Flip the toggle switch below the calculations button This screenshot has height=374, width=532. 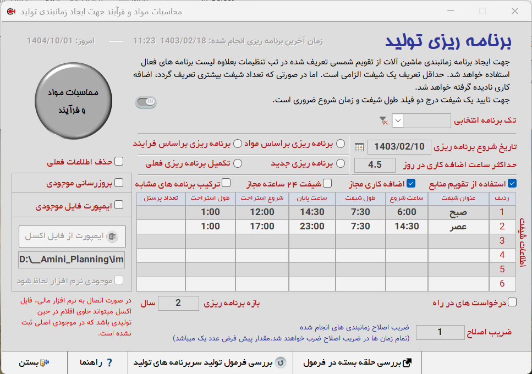pyautogui.click(x=146, y=102)
